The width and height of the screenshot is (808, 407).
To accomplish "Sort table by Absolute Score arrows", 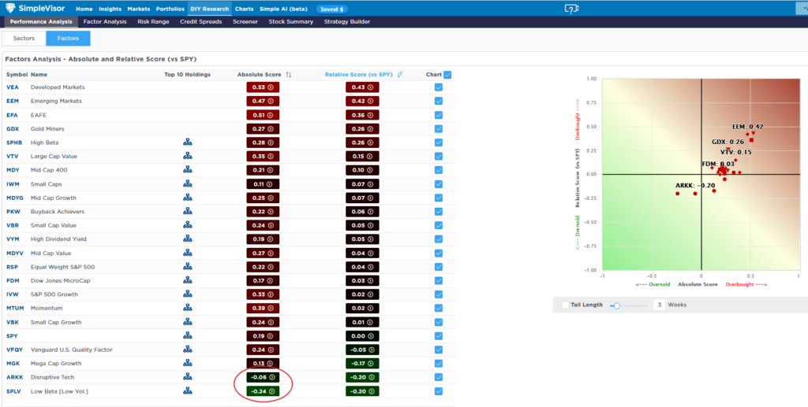I will click(289, 75).
